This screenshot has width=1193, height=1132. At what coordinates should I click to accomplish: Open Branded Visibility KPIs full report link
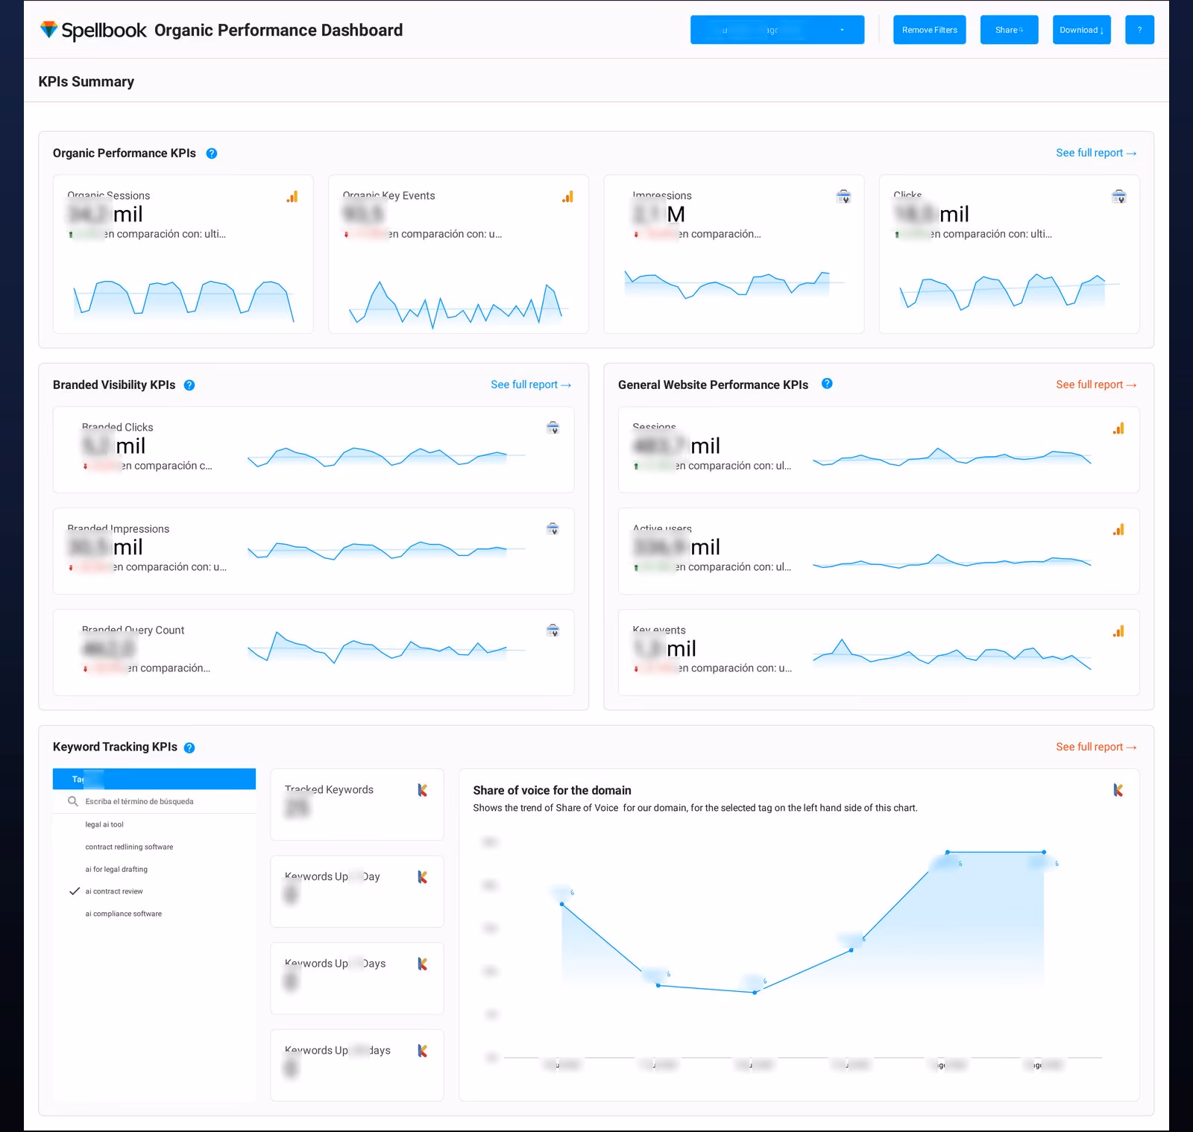[531, 385]
